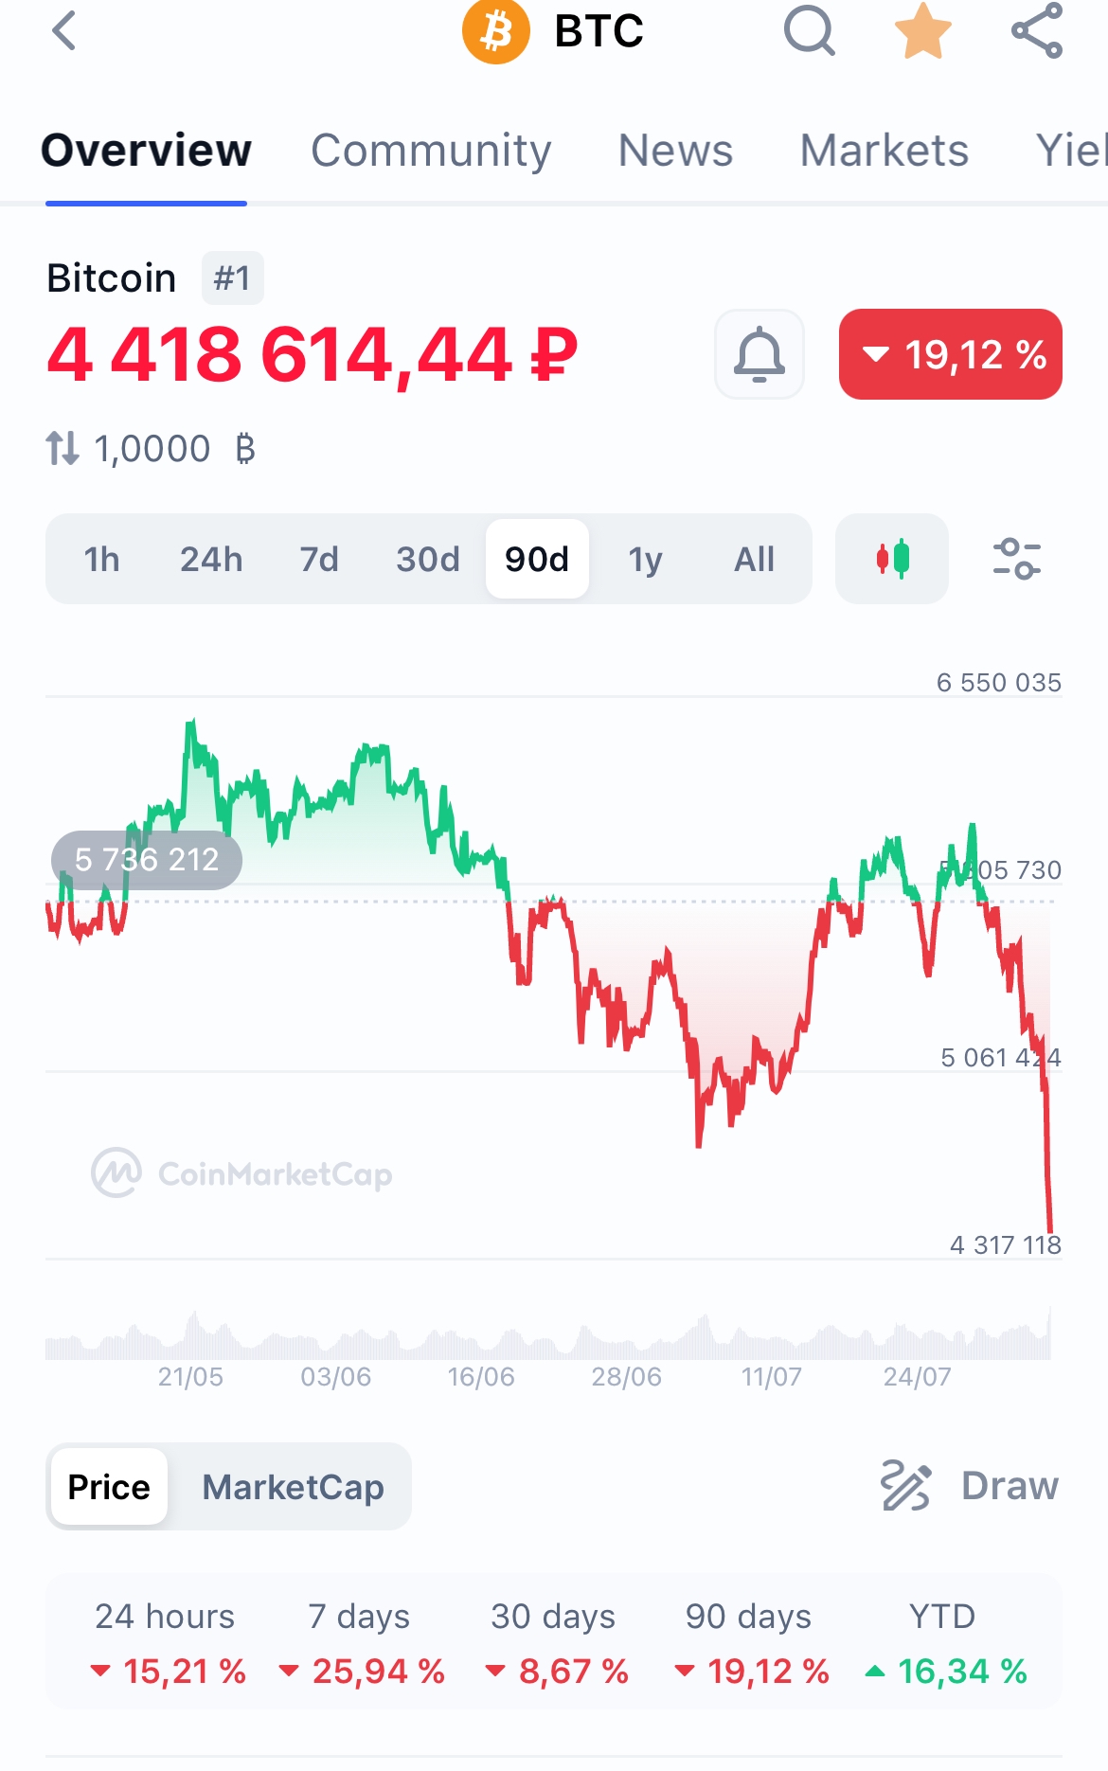Open the Community tab
Screen dimensions: 1108x1771
click(x=431, y=151)
